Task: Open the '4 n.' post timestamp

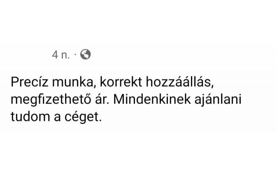Action: (61, 55)
